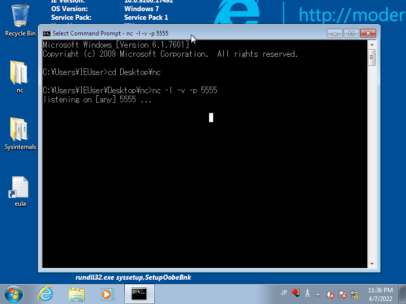406x304 pixels.
Task: Click the network status warning icon
Action: click(x=354, y=294)
